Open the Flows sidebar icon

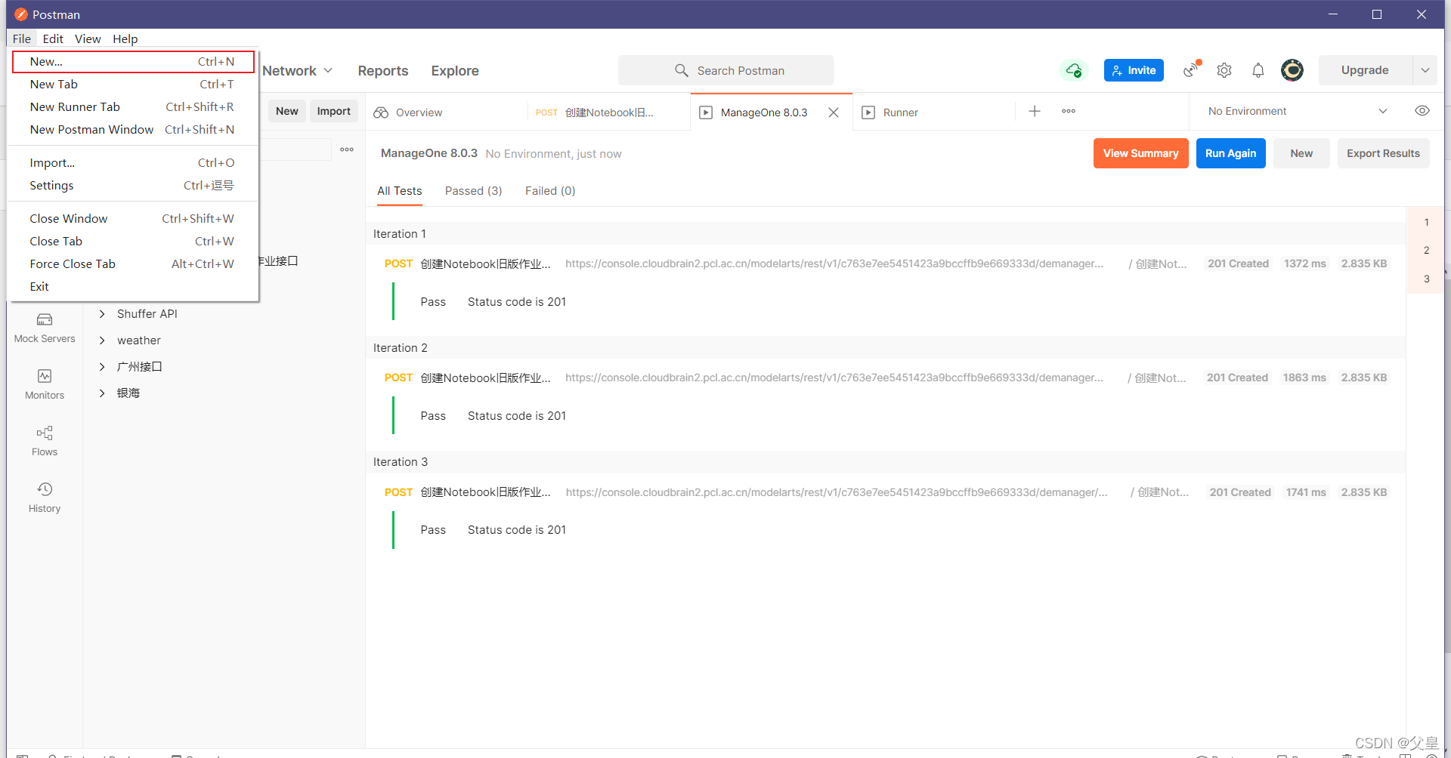45,441
